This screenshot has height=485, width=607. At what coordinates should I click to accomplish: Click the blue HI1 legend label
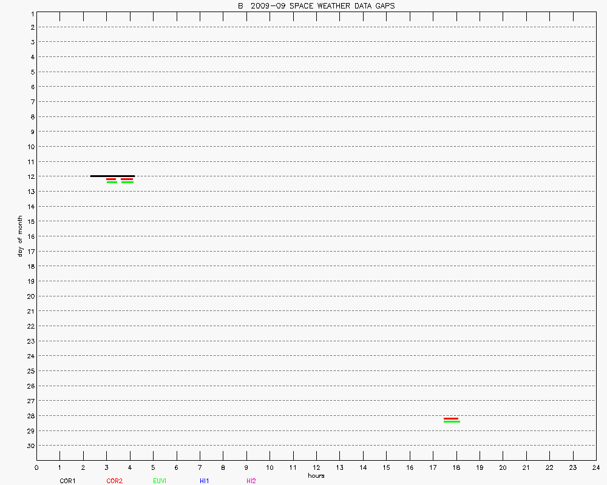click(x=205, y=481)
